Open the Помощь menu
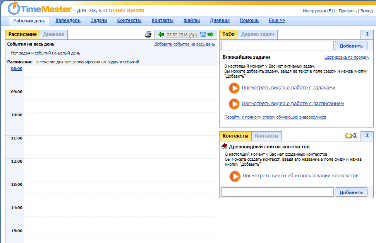 (x=249, y=20)
